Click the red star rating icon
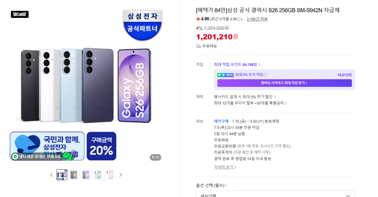 [198, 19]
